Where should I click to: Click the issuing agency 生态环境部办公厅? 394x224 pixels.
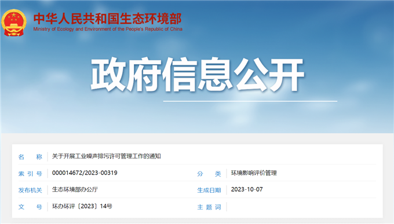point(75,189)
